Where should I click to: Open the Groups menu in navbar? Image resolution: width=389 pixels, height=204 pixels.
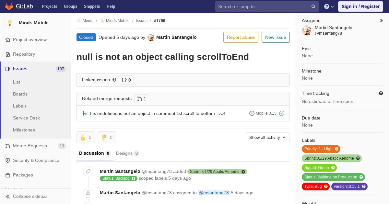70,6
